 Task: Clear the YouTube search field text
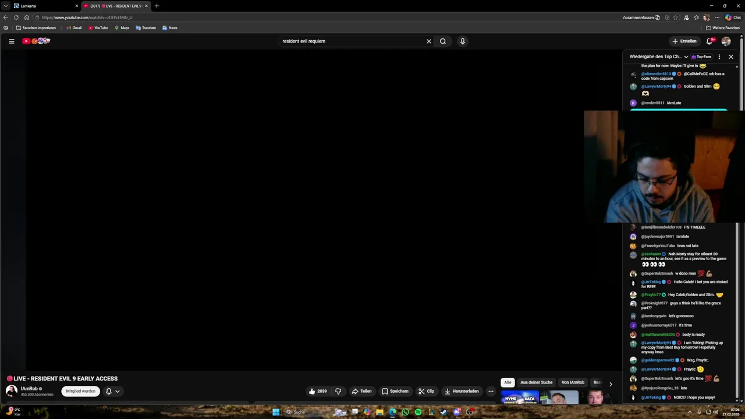tap(429, 41)
